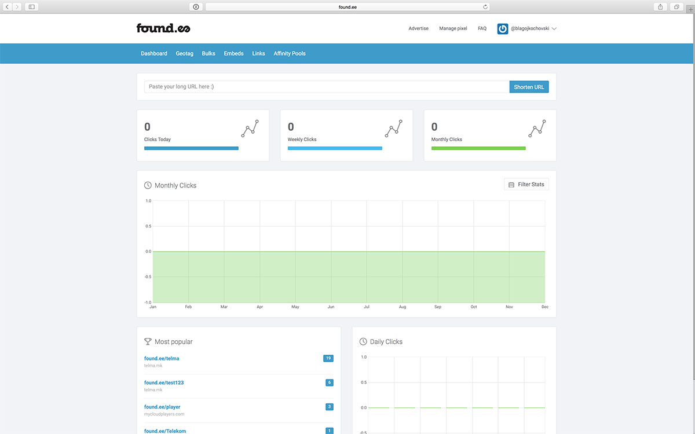Open the found.ee/telma link
695x434 pixels.
162,358
